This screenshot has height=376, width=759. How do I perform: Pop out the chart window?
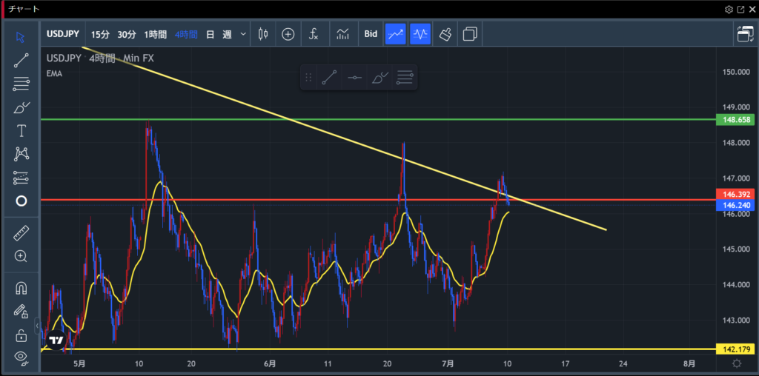740,9
